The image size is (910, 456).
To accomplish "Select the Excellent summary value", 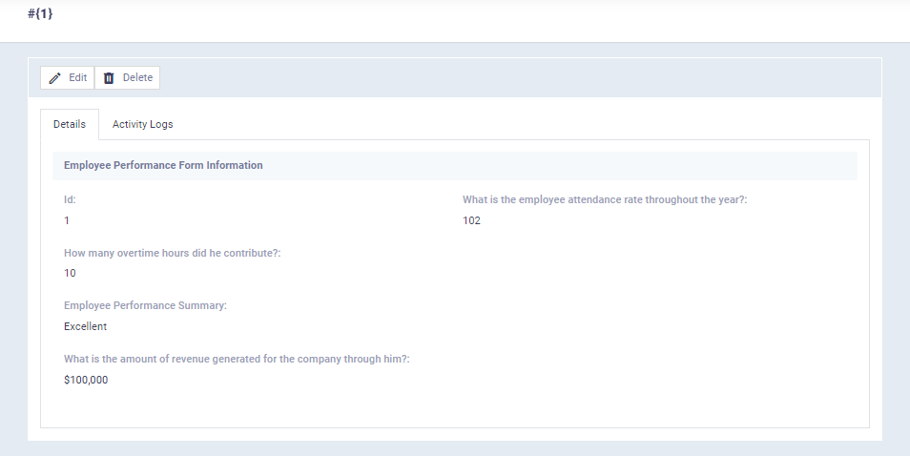I will (x=85, y=326).
